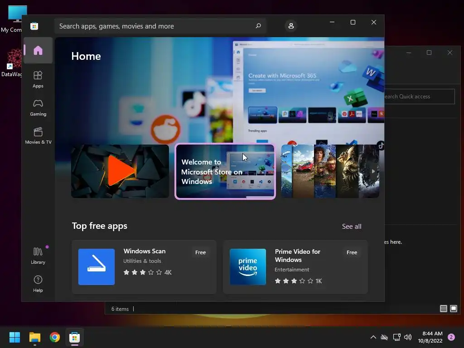Click the Utilities & tools category text
464x348 pixels.
coord(142,261)
